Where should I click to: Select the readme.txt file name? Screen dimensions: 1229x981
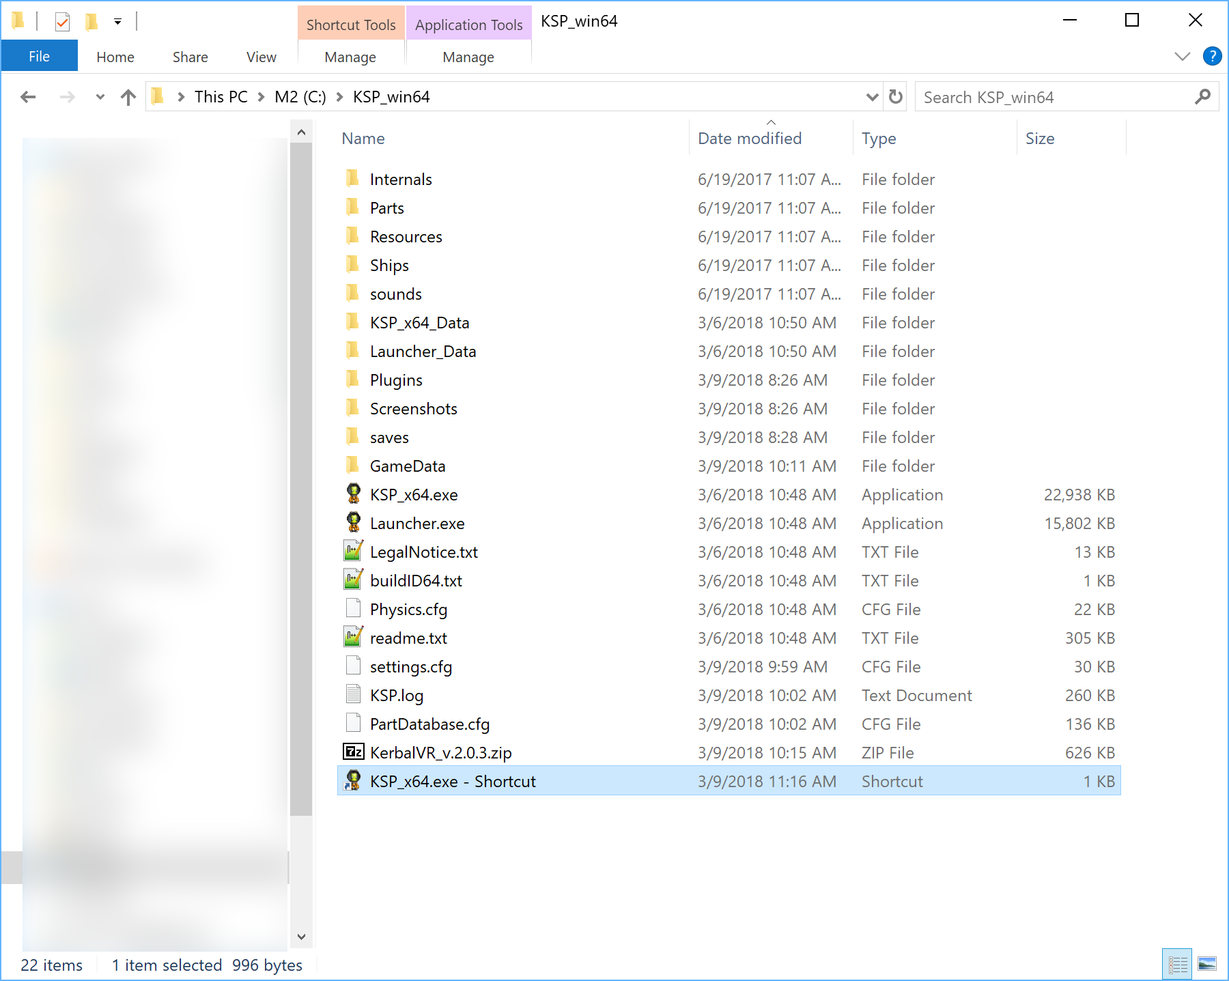[408, 638]
